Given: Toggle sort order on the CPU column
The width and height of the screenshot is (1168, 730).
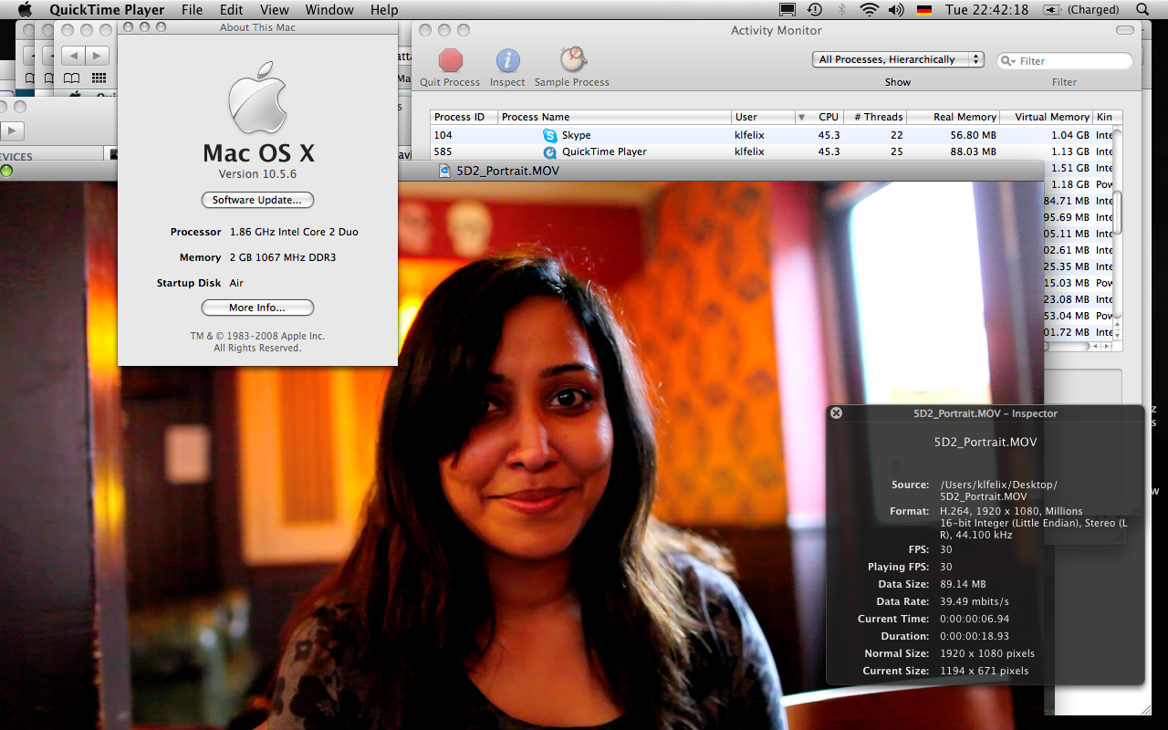Looking at the screenshot, I should [x=828, y=117].
